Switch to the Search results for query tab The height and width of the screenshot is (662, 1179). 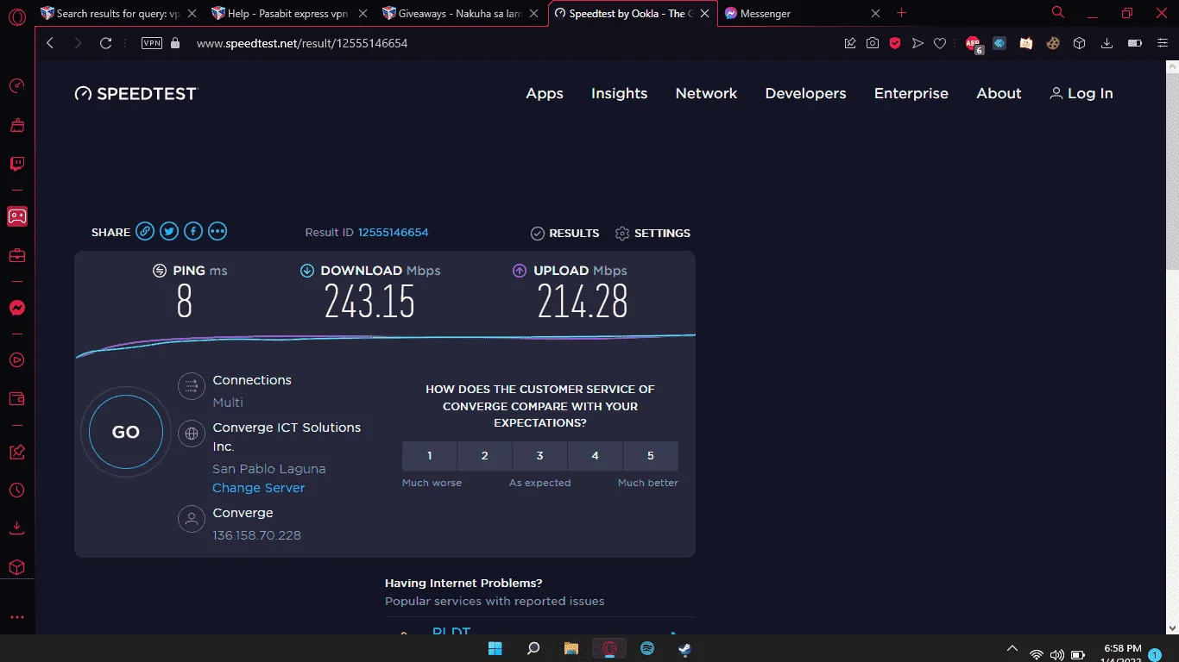(119, 13)
